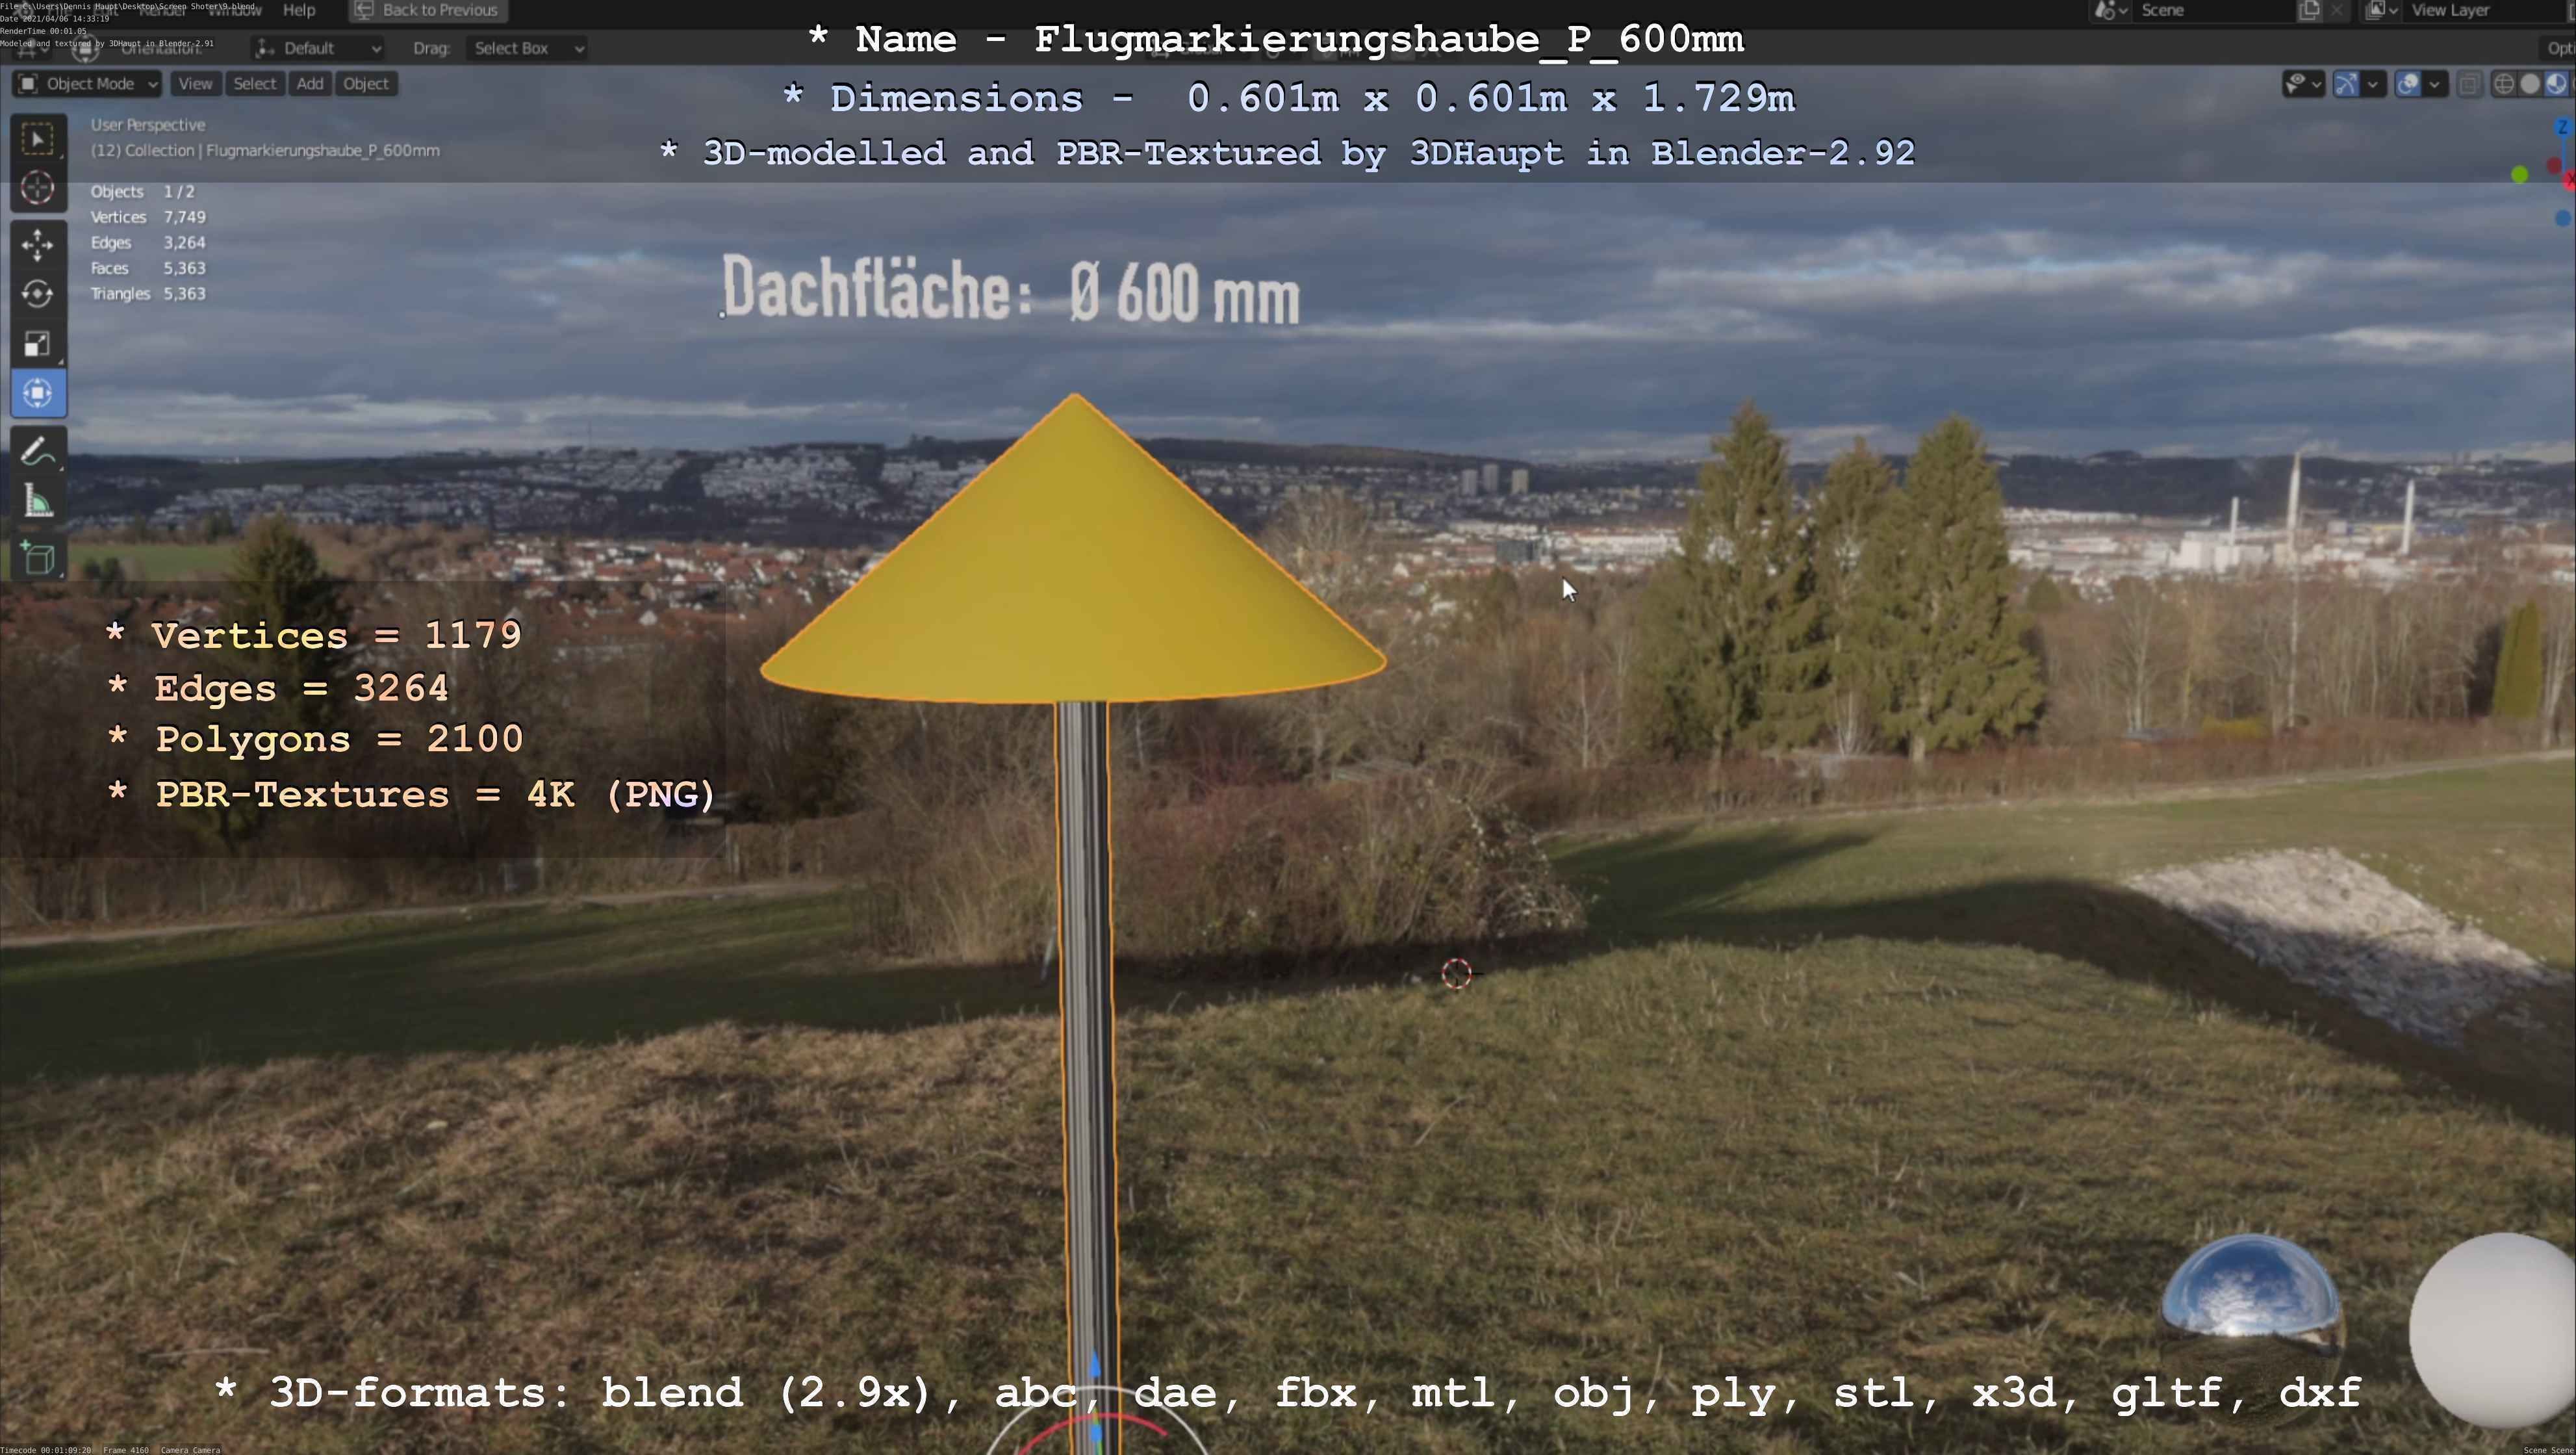Choose the Measure tool
The image size is (2576, 1455).
(x=38, y=501)
